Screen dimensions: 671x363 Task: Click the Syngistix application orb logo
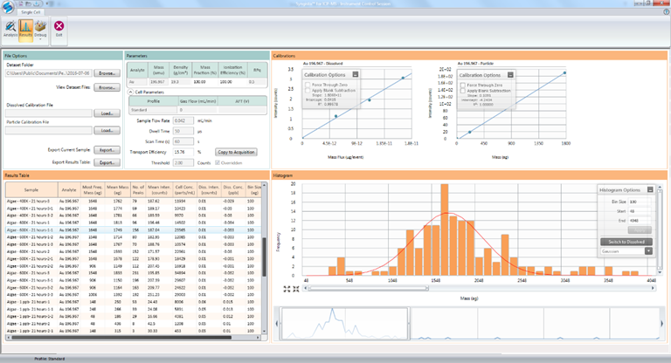point(7,7)
